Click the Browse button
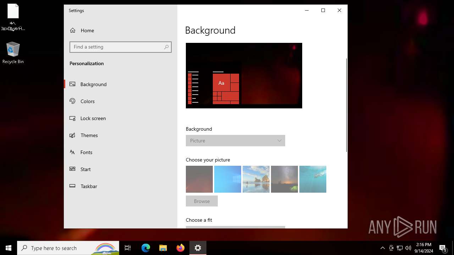 click(x=202, y=201)
